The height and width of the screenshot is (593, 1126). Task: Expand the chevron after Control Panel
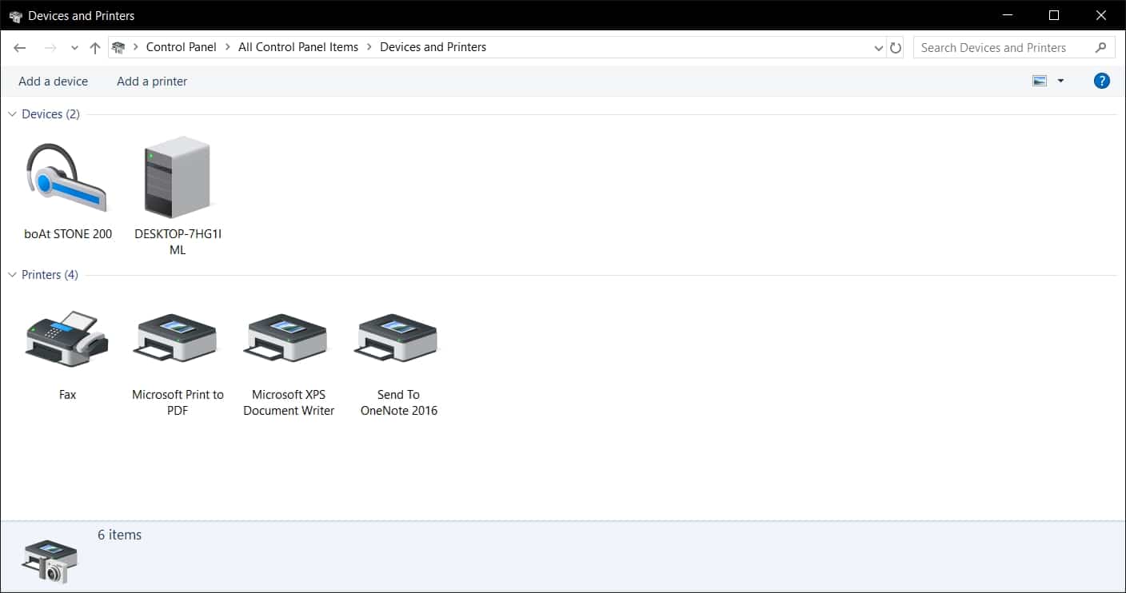(228, 47)
